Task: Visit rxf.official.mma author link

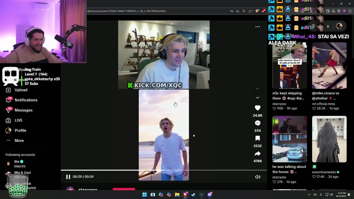Action: pyautogui.click(x=323, y=104)
